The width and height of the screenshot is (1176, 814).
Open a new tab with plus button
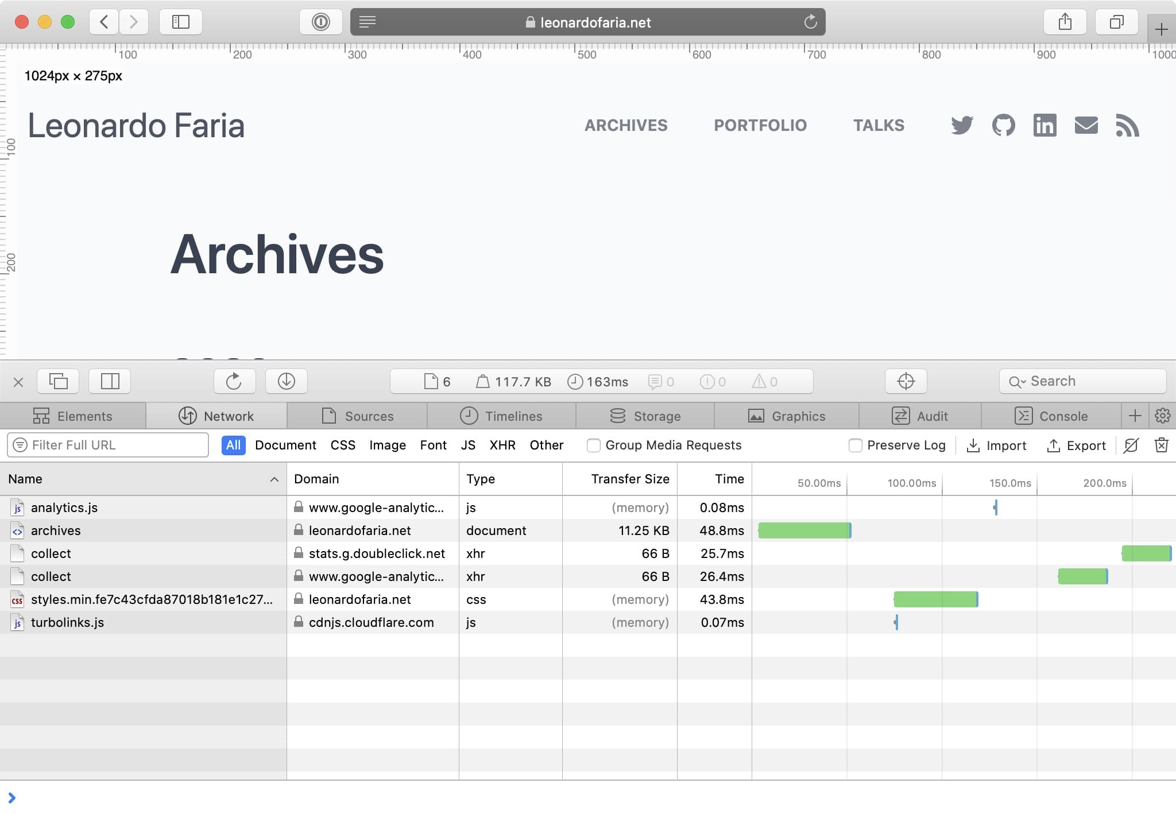pos(1161,29)
